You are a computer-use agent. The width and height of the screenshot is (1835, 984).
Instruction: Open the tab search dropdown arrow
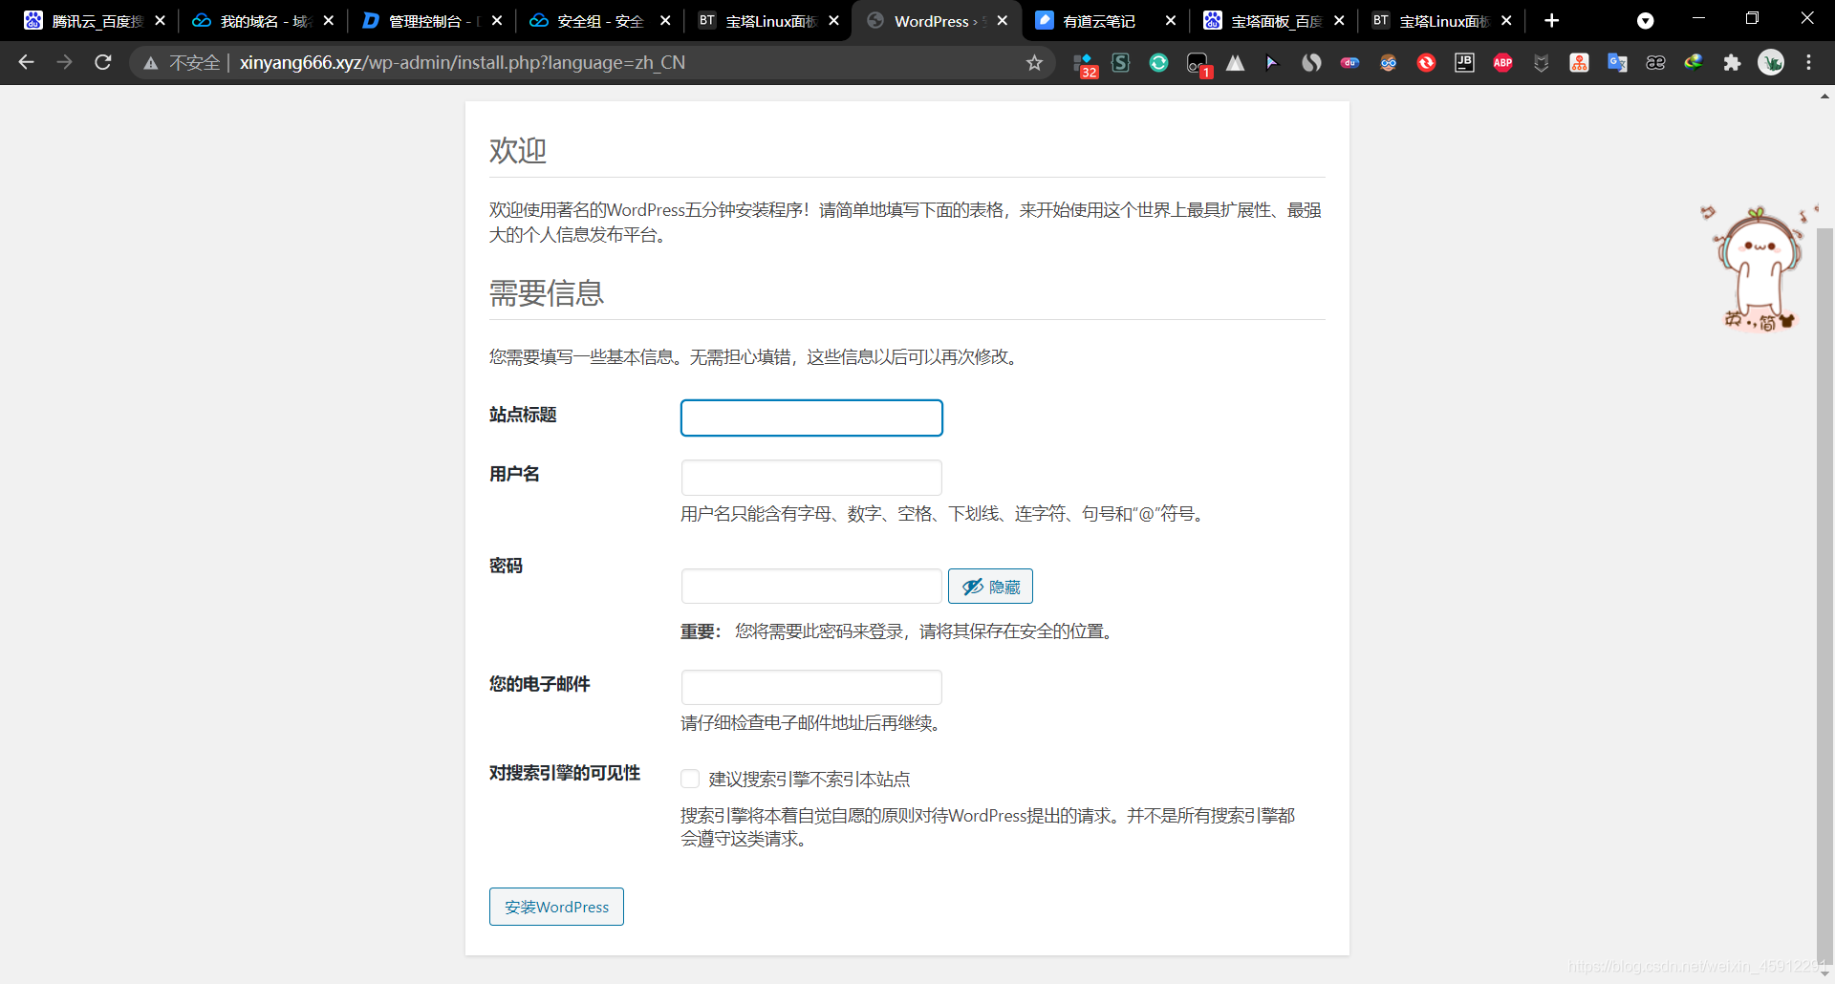pyautogui.click(x=1645, y=21)
